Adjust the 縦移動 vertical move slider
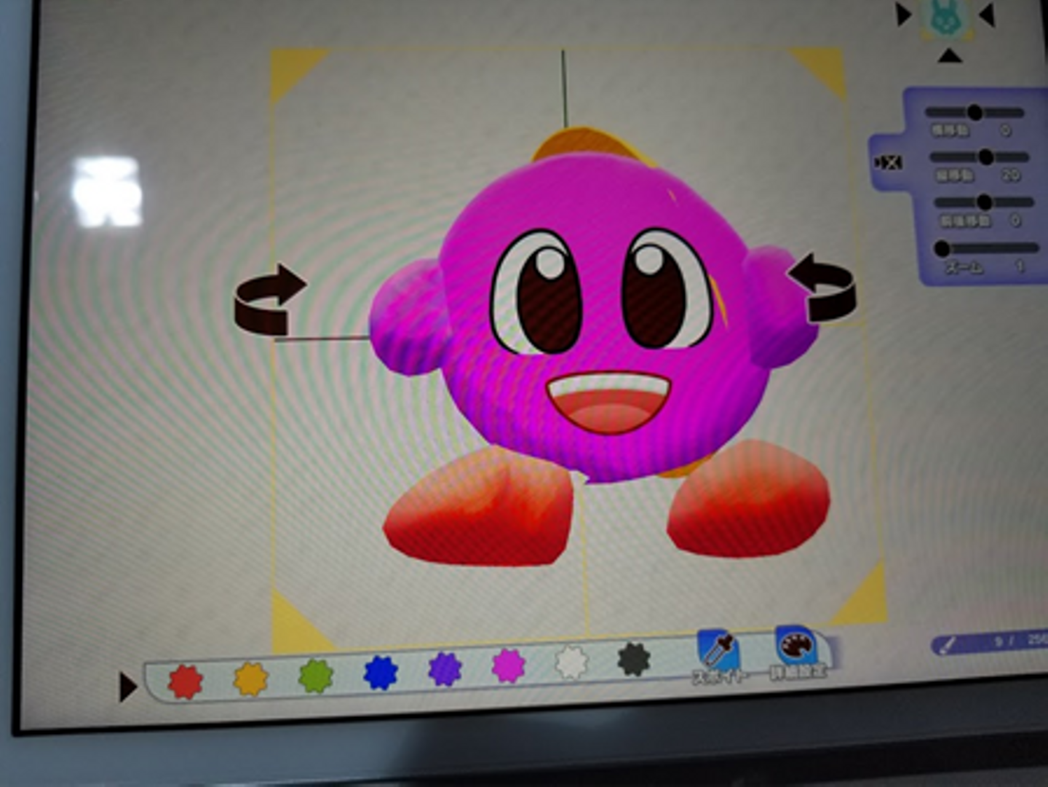 point(980,157)
